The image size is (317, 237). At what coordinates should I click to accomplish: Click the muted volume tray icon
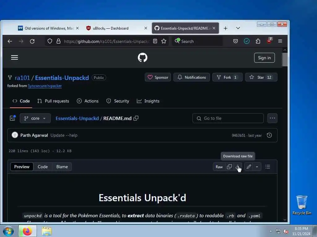(286, 231)
